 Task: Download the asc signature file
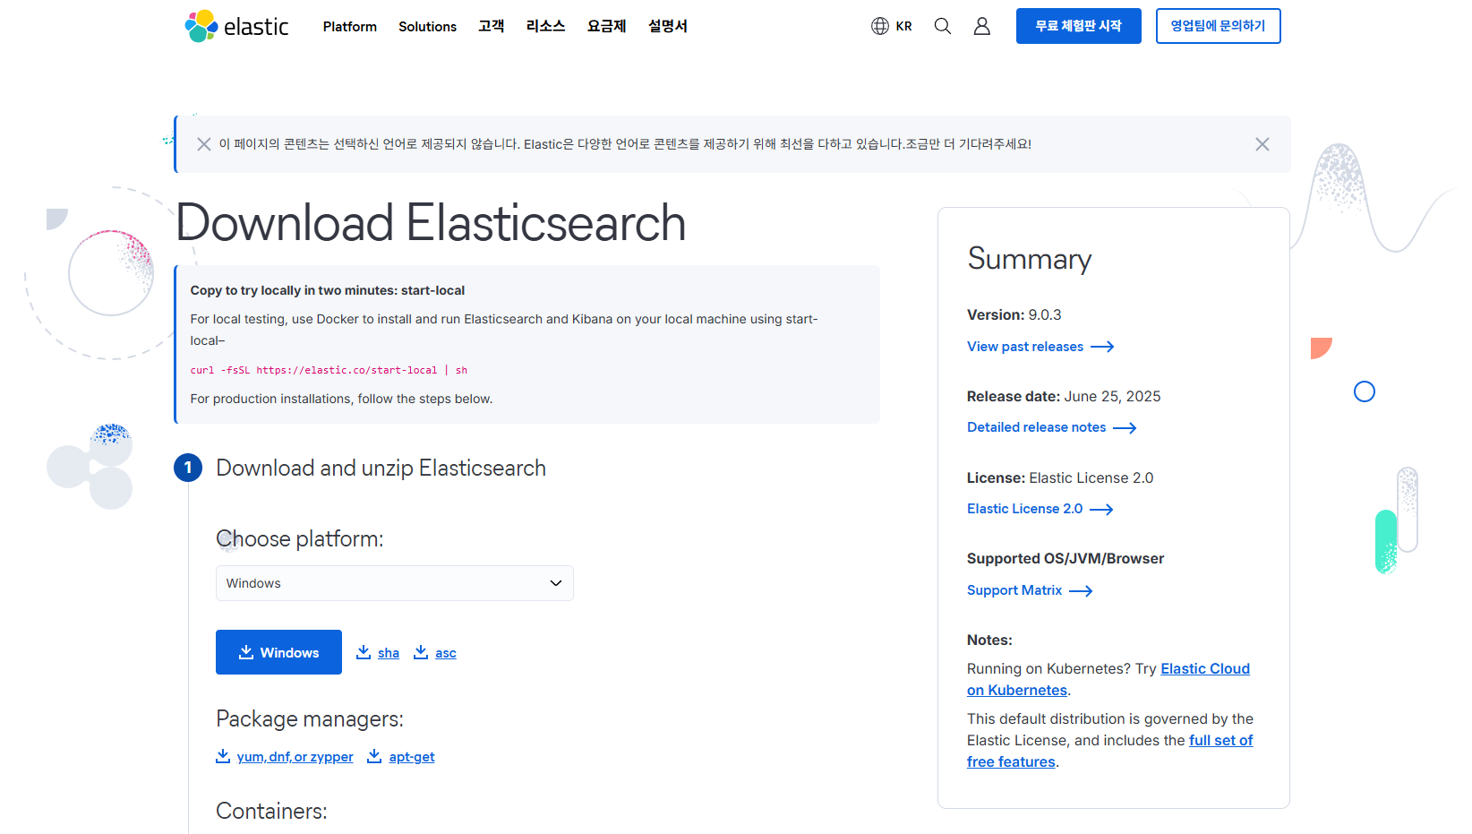(446, 653)
